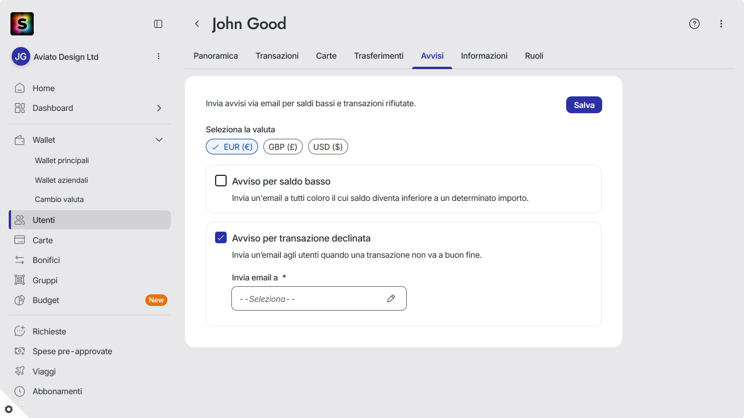The image size is (744, 418).
Task: Switch to the Informazioni tab
Action: pyautogui.click(x=484, y=56)
